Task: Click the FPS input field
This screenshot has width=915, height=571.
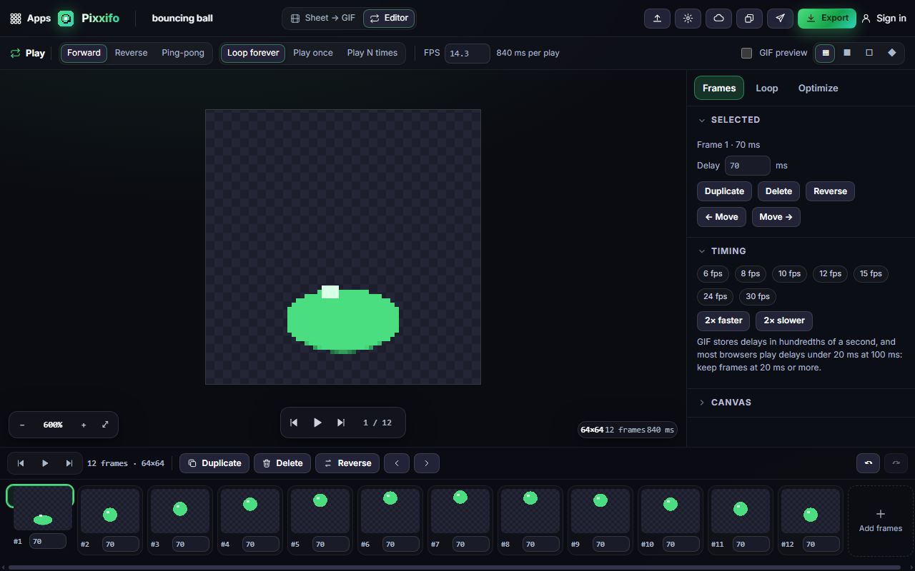Action: tap(468, 54)
